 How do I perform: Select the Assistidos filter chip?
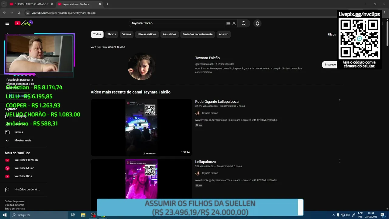(170, 34)
